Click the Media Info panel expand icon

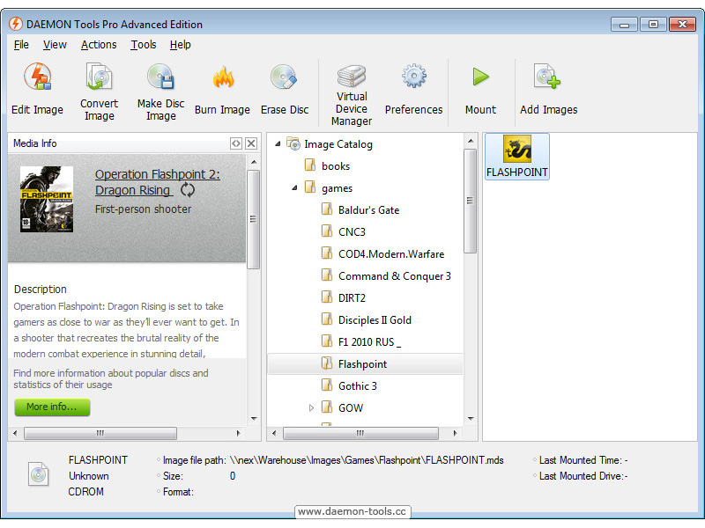[x=236, y=143]
